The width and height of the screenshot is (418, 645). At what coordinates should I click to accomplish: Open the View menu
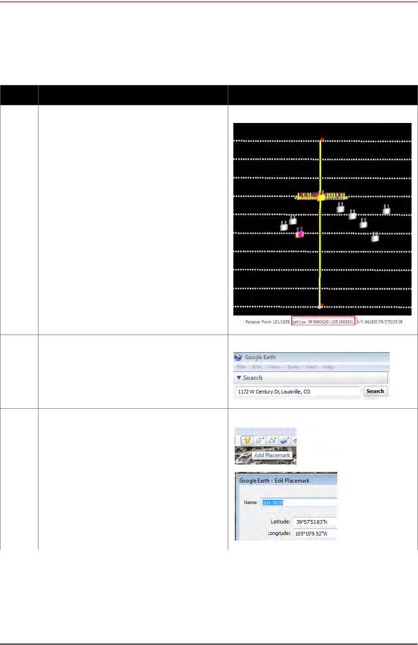274,367
